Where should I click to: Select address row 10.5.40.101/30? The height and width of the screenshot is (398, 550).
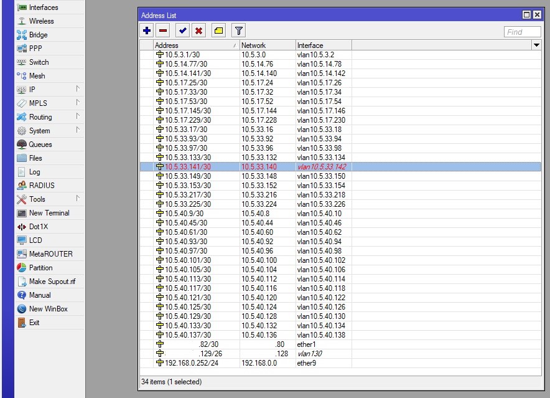pos(340,260)
